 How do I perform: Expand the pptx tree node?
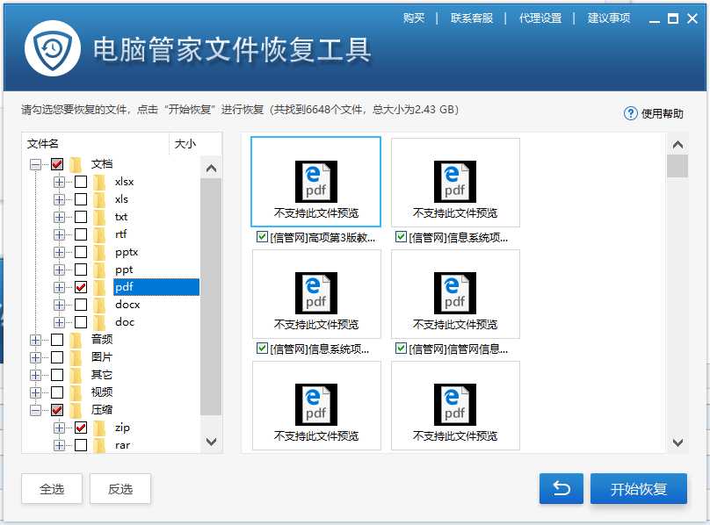click(59, 252)
